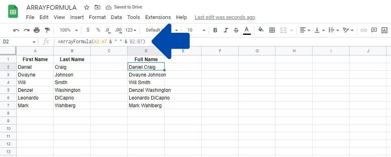Open the font Default dropdown
Screen dimensions: 391x157
click(x=162, y=30)
